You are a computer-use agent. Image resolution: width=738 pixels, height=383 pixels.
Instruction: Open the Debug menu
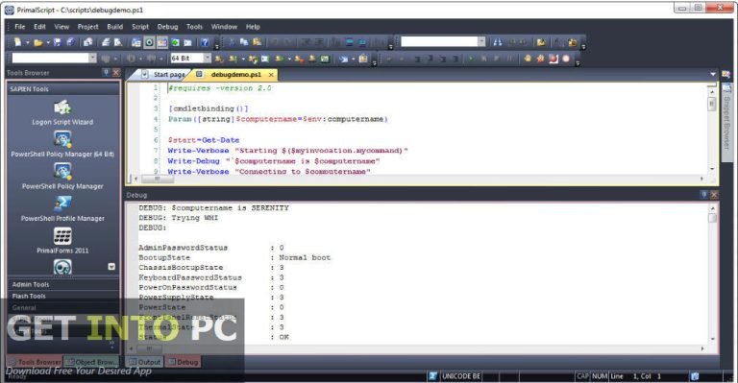tap(167, 27)
